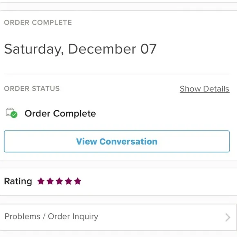
Task: Click the order complete package icon
Action: click(x=11, y=113)
